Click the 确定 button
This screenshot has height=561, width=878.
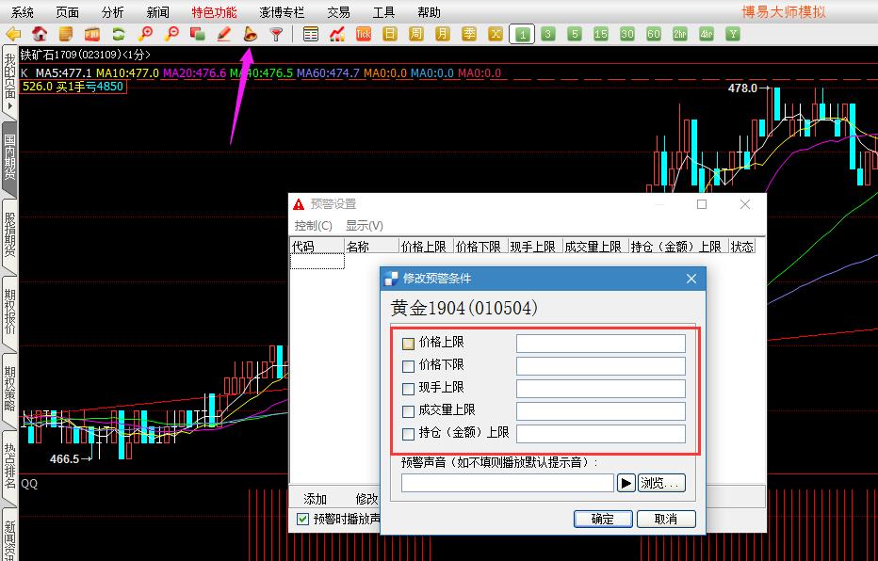(602, 519)
